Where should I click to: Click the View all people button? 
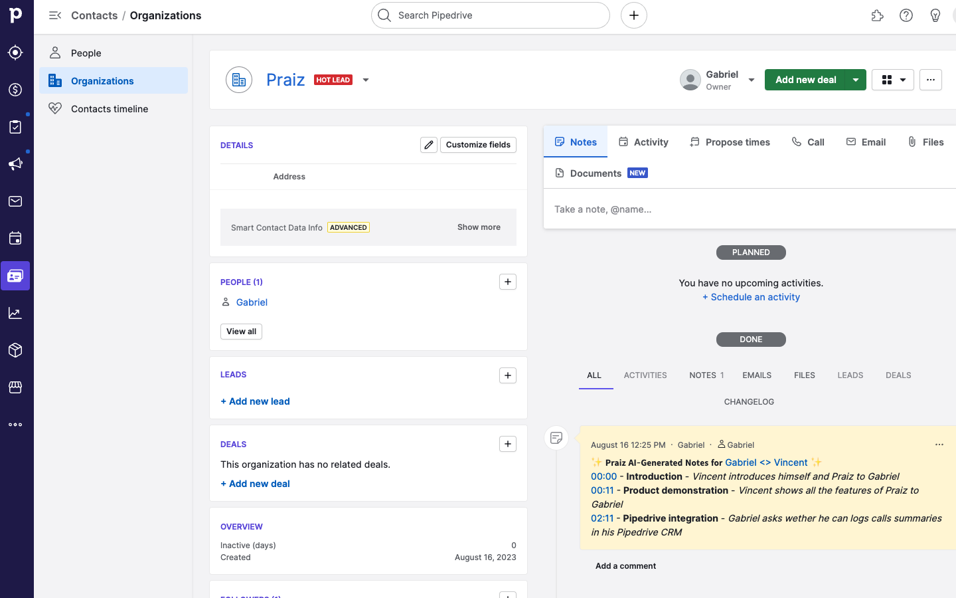click(241, 332)
